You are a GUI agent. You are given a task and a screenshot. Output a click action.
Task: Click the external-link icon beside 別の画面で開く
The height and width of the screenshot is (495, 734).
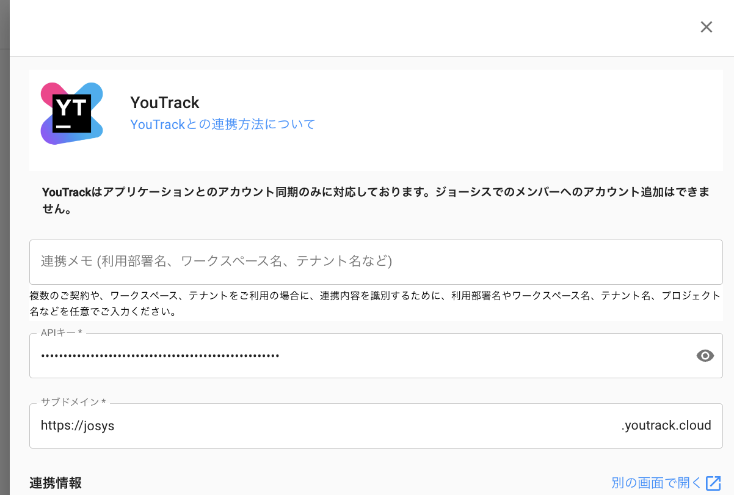point(713,483)
